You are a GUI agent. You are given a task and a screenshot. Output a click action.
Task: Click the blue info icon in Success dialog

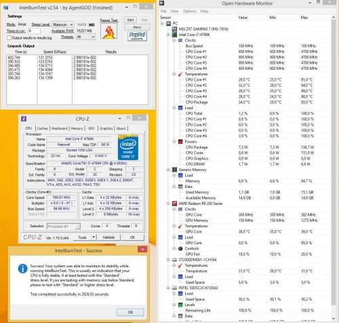point(22,269)
